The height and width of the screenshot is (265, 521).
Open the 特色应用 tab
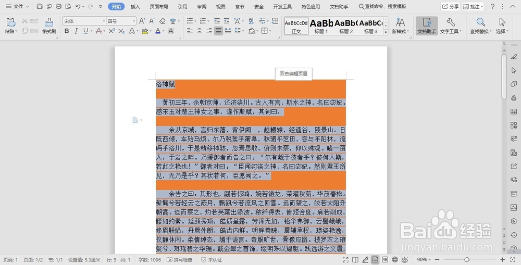[x=311, y=6]
